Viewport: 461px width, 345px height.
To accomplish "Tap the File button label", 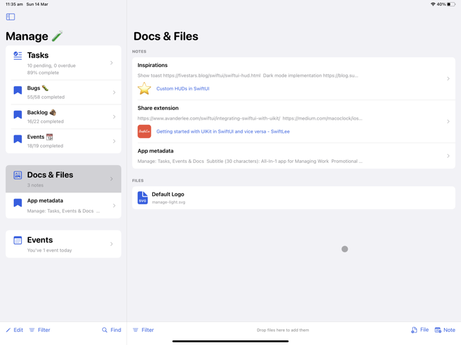I will point(424,330).
